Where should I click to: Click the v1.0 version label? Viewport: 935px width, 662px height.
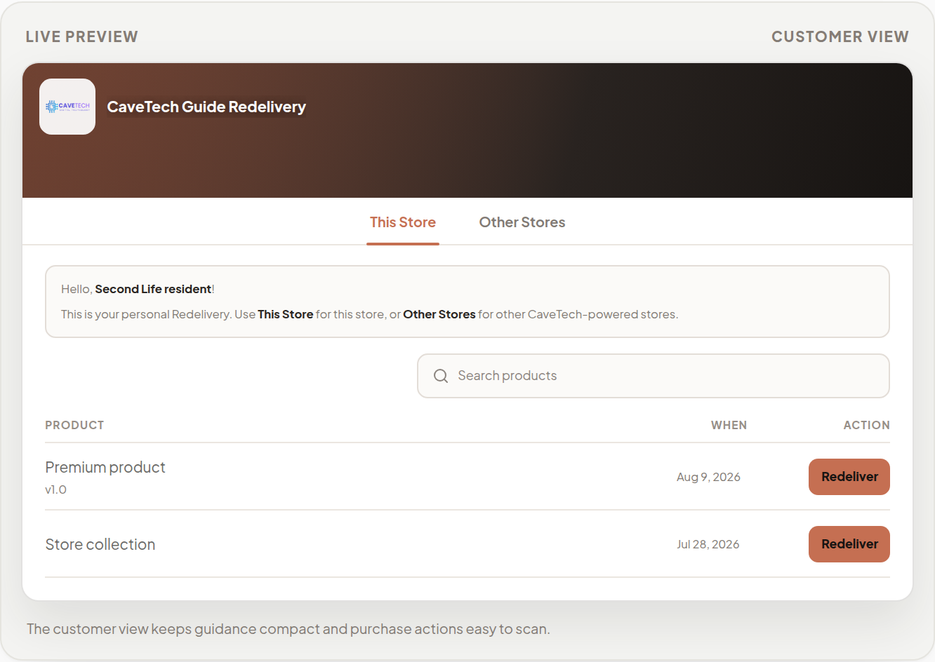click(x=56, y=489)
